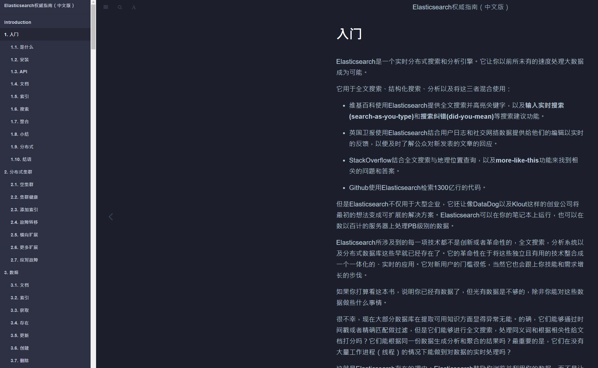This screenshot has height=368, width=598.
Task: Select chapter 1. 入门 in the sidebar
Action: point(45,35)
